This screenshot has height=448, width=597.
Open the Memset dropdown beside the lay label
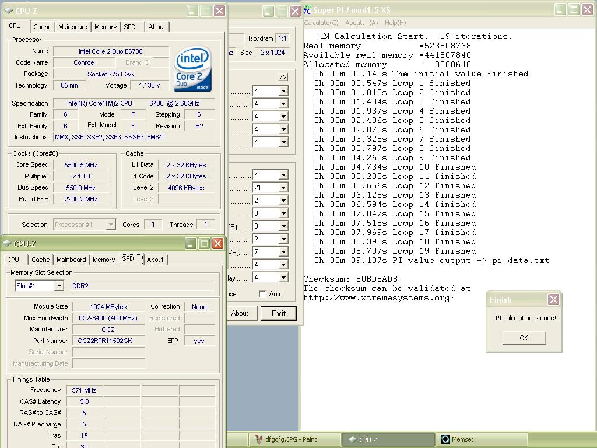click(283, 278)
